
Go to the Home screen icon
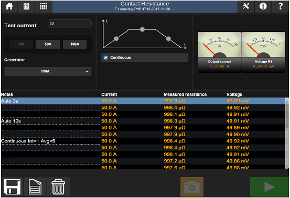pyautogui.click(x=9, y=6)
